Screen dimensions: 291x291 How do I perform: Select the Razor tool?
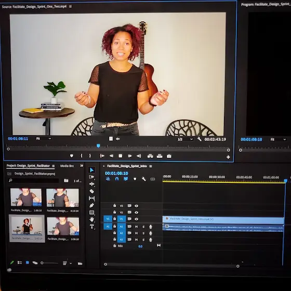(x=91, y=191)
